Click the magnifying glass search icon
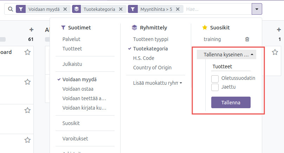Screen dimensions: 284x153 point(10,9)
